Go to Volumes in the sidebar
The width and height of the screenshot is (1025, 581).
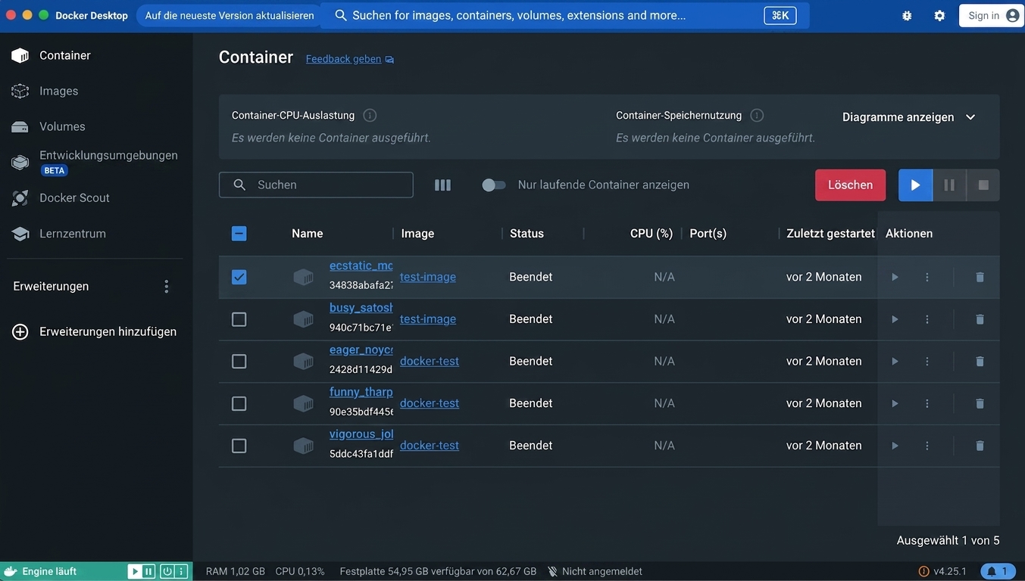(96, 126)
